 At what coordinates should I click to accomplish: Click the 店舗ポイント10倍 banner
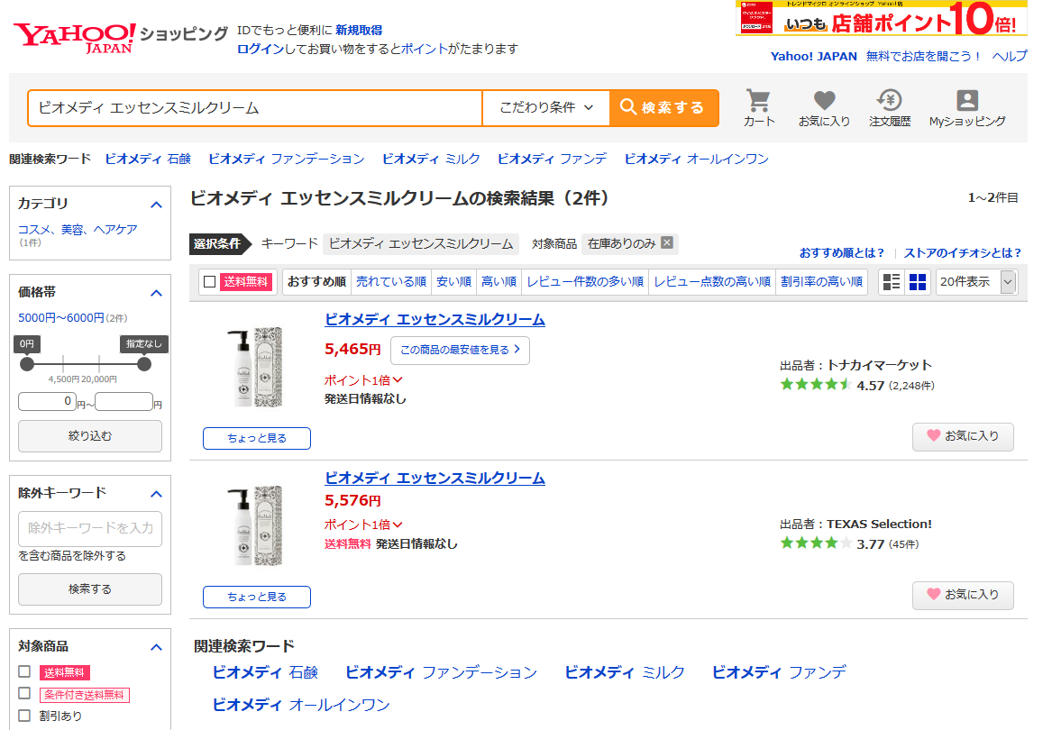click(882, 18)
